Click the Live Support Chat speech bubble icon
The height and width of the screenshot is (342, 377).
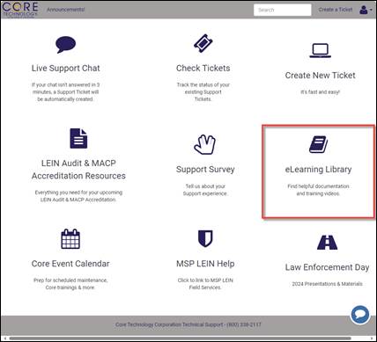click(66, 45)
